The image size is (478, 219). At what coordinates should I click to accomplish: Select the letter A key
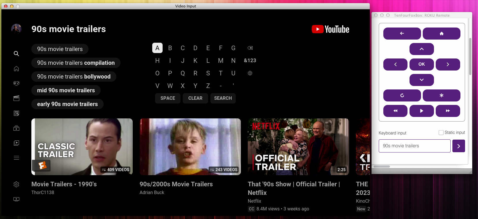[157, 48]
